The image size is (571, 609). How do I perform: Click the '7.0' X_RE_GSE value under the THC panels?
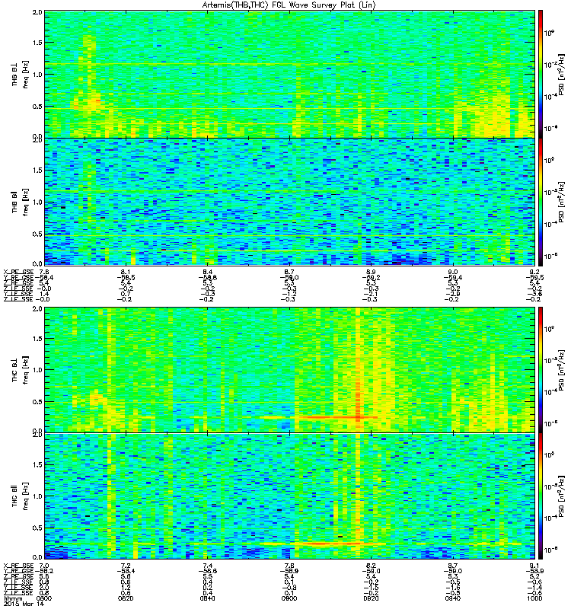pyautogui.click(x=44, y=566)
